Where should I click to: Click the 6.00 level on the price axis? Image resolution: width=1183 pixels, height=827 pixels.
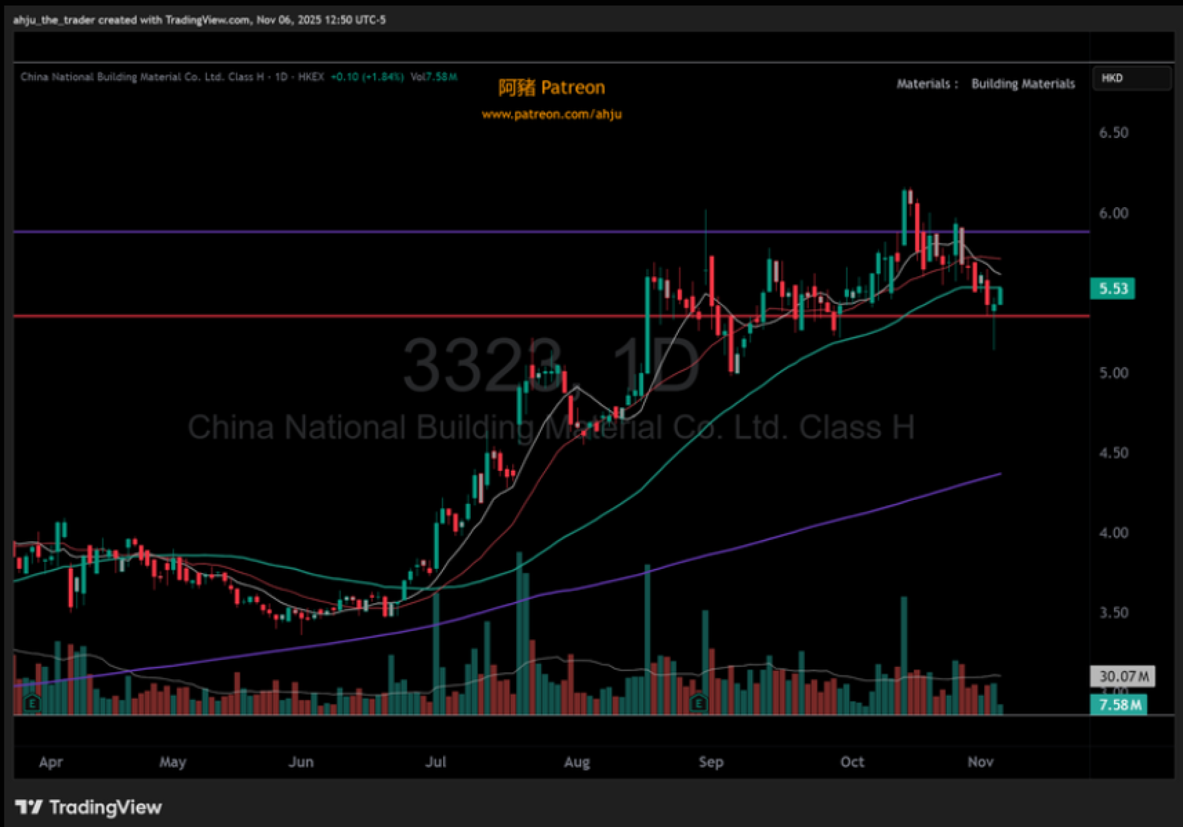[x=1113, y=213]
